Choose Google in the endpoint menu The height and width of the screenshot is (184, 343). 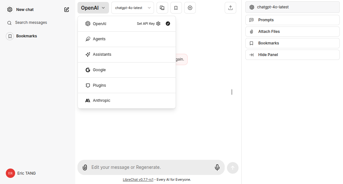tap(127, 70)
